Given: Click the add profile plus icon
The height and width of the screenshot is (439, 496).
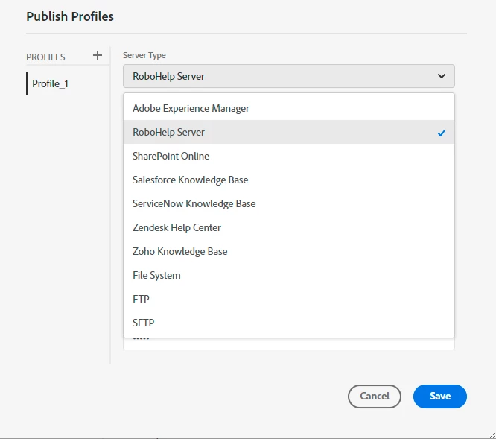Looking at the screenshot, I should (x=97, y=56).
